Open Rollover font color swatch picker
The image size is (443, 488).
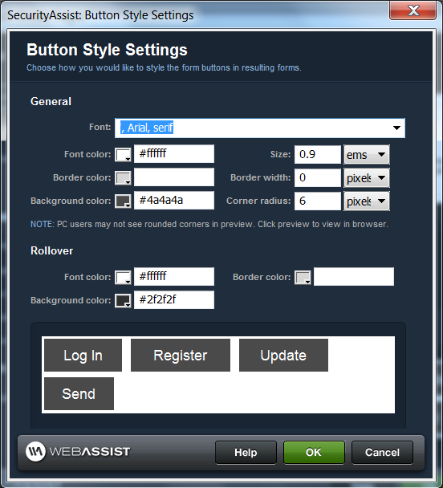click(x=123, y=277)
